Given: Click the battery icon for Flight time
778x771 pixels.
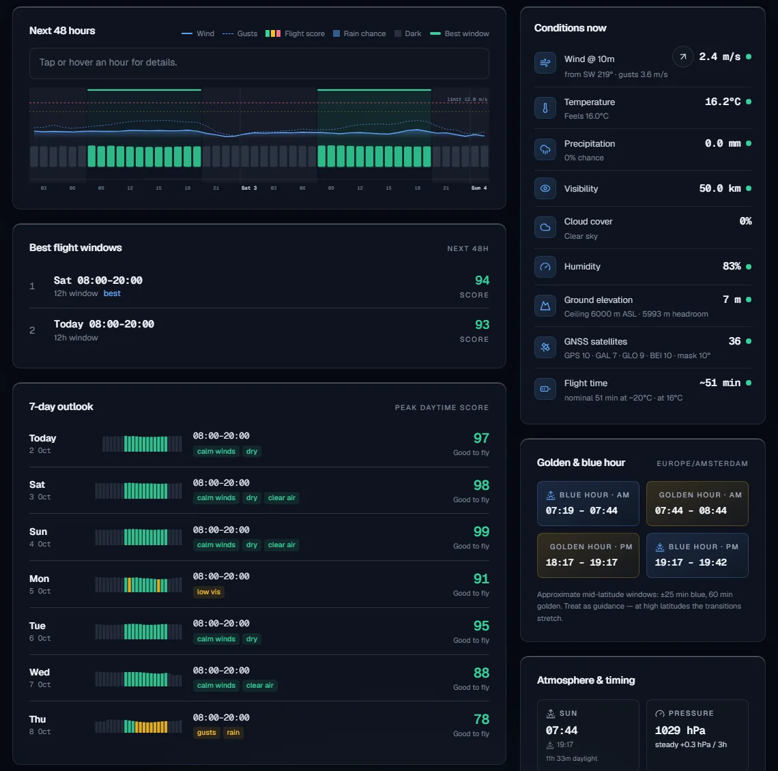Looking at the screenshot, I should click(x=545, y=389).
